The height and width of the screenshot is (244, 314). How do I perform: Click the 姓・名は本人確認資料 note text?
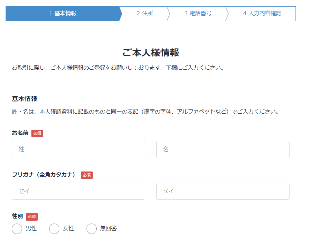[x=145, y=112]
